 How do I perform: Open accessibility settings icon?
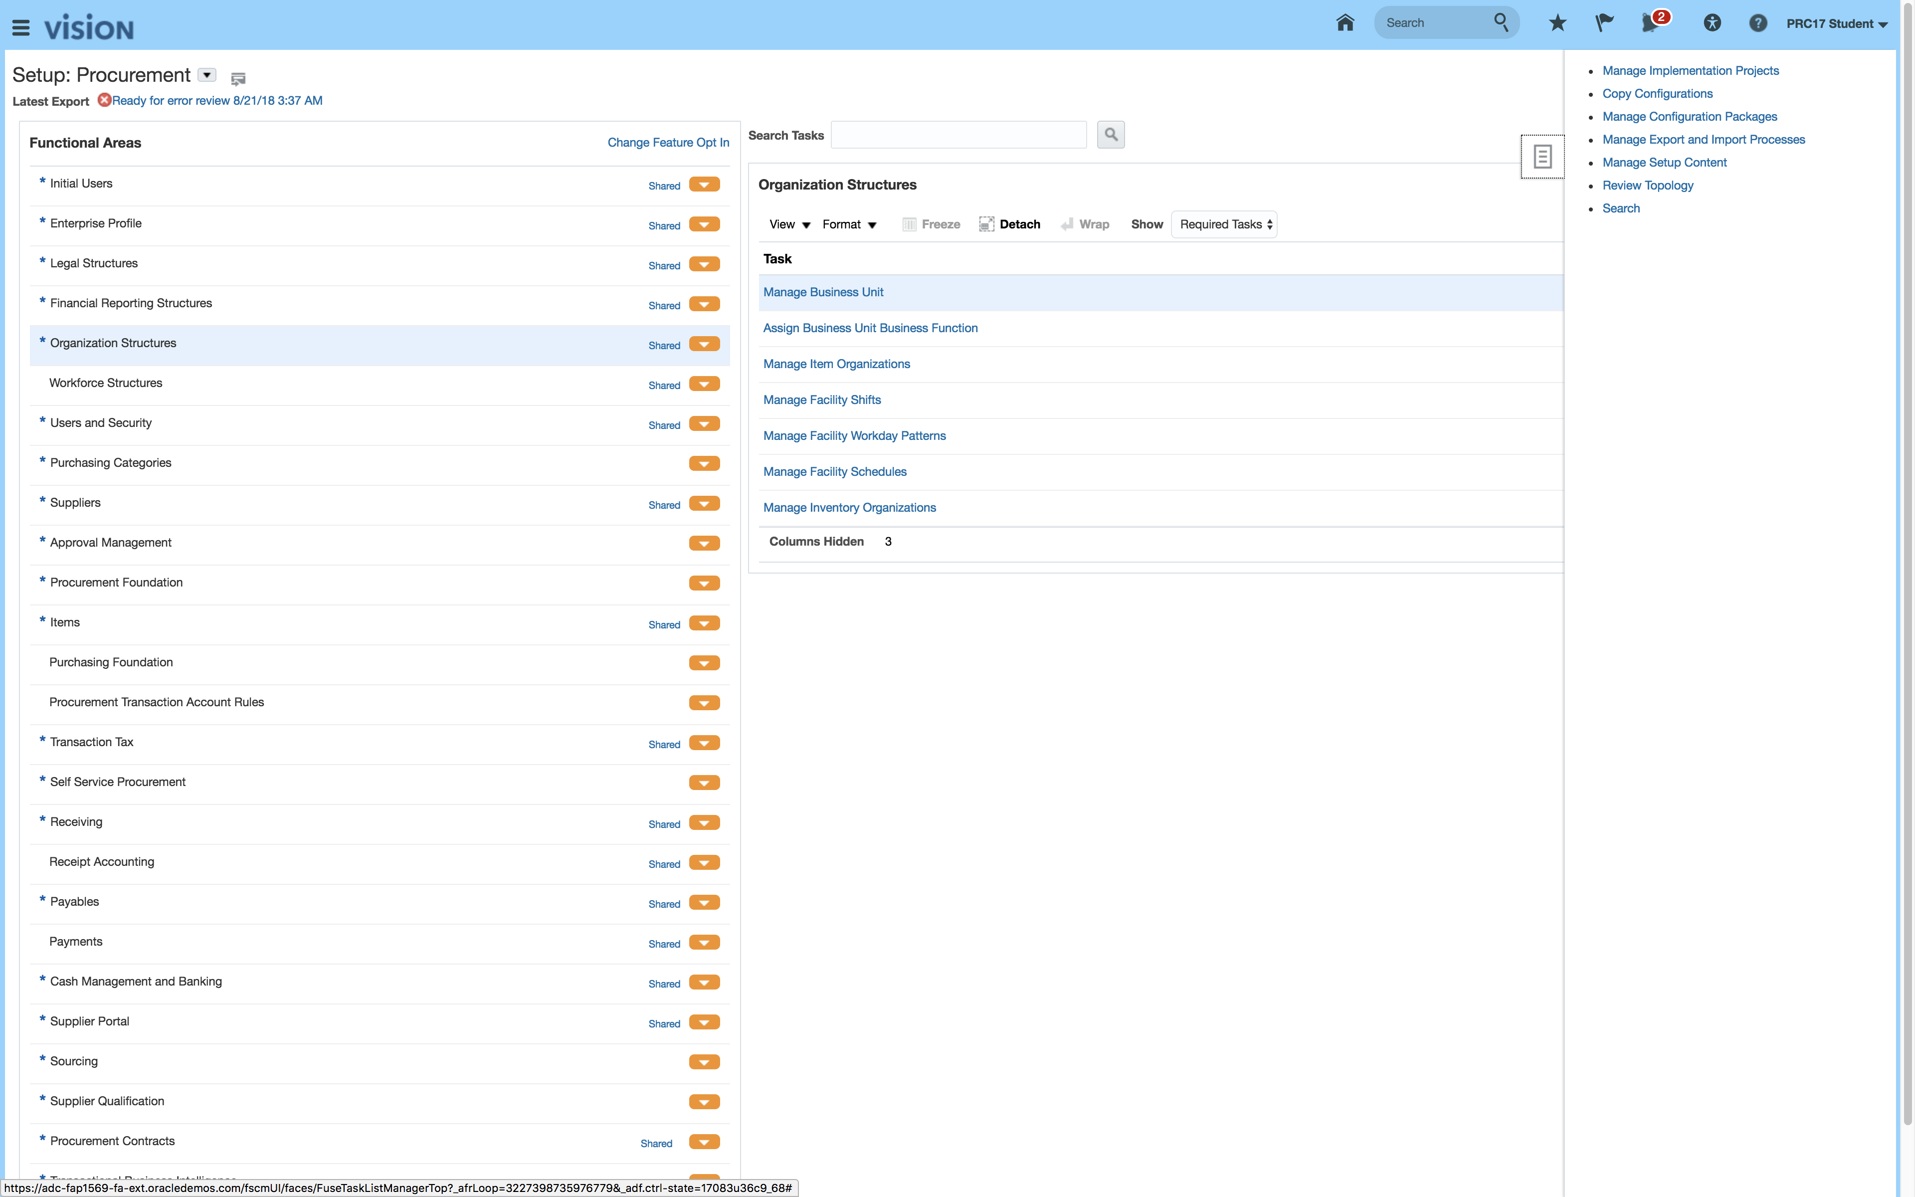coord(1712,23)
